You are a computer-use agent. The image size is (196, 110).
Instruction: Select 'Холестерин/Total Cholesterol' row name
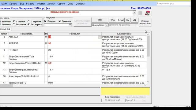24,76
